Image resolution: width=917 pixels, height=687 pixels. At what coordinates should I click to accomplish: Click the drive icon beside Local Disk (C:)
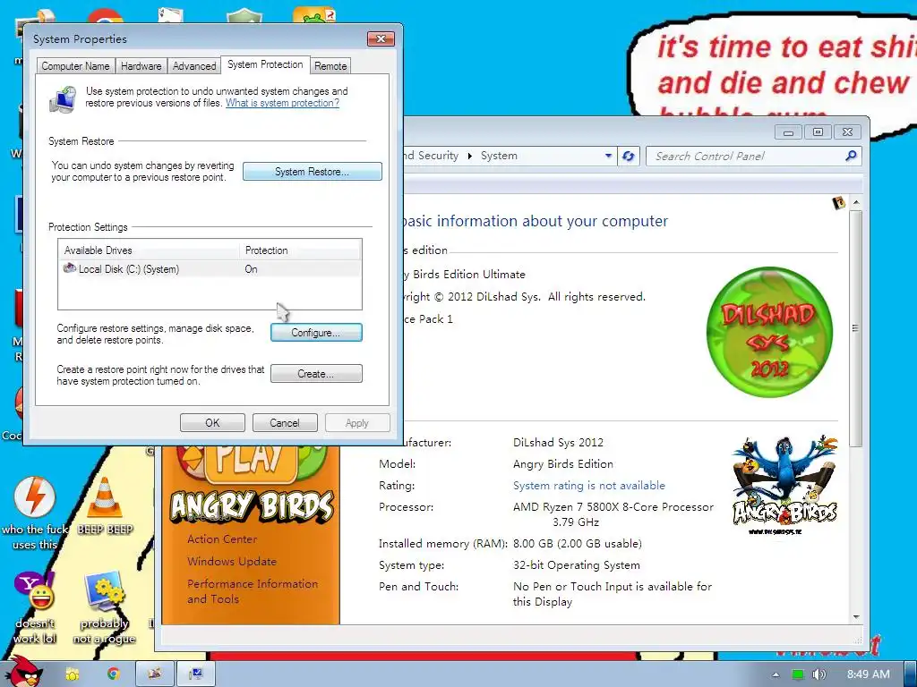point(70,268)
